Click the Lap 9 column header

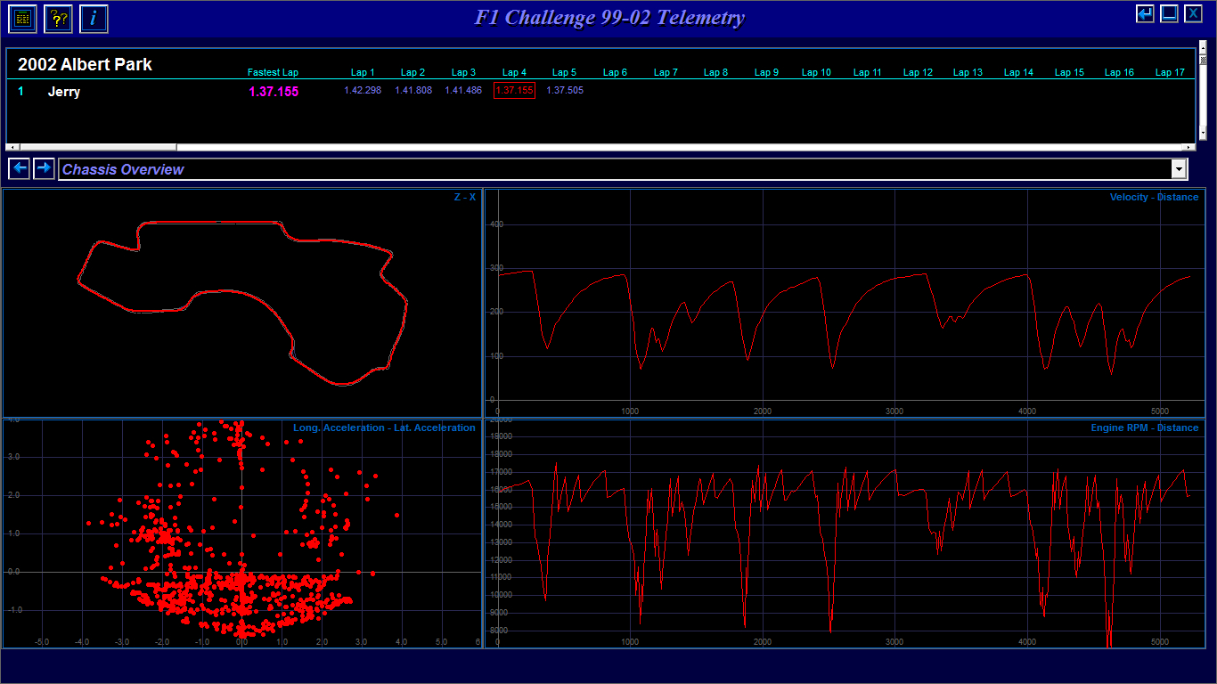pos(766,73)
